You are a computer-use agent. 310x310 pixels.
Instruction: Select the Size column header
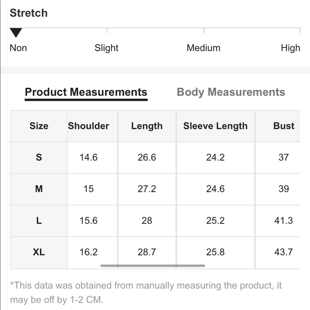click(x=39, y=126)
